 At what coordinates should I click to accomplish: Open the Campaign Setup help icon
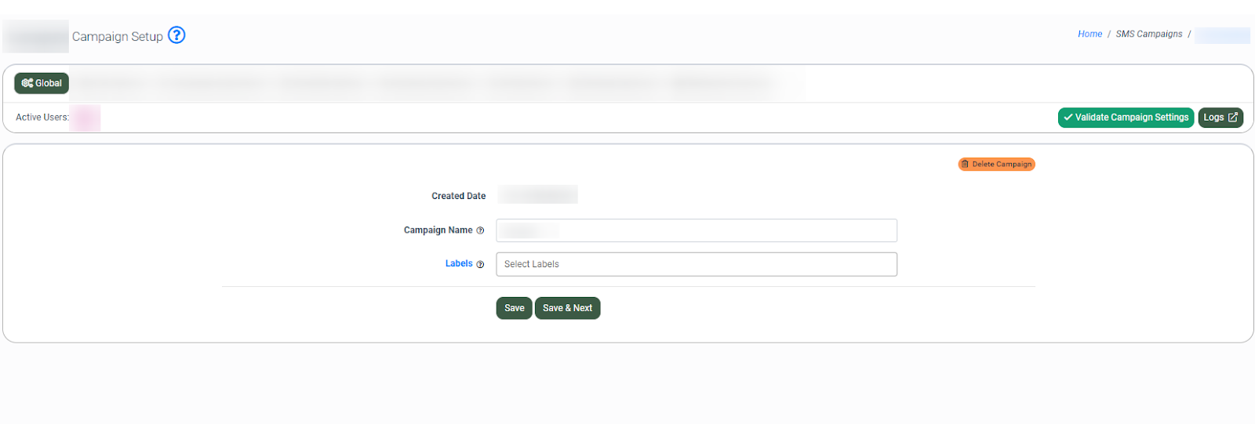[176, 35]
